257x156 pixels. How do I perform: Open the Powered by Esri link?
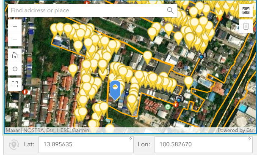click(236, 130)
